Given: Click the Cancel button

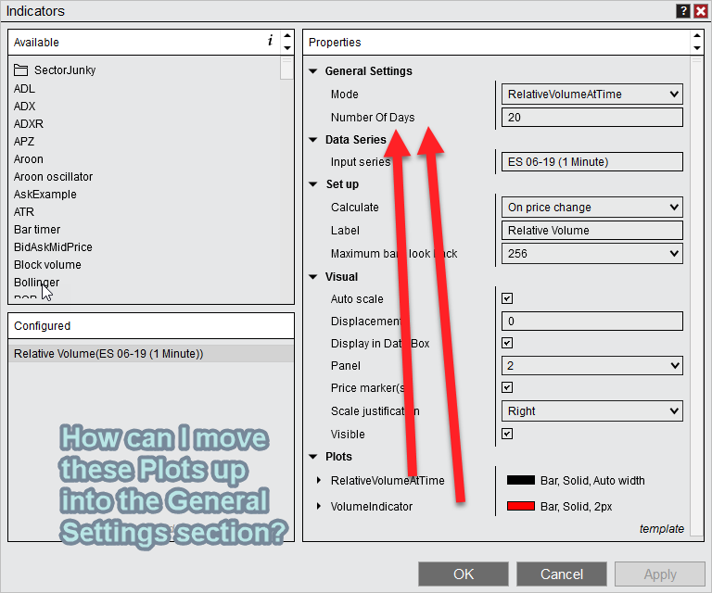Looking at the screenshot, I should (x=562, y=574).
